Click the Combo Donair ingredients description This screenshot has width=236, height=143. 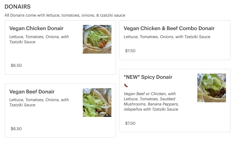pyautogui.click(x=167, y=37)
